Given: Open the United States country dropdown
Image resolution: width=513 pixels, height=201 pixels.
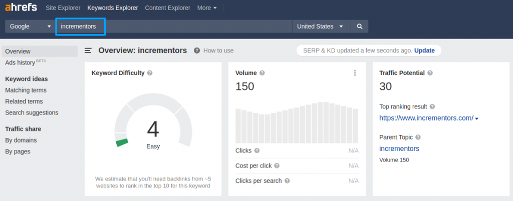Looking at the screenshot, I should [321, 26].
